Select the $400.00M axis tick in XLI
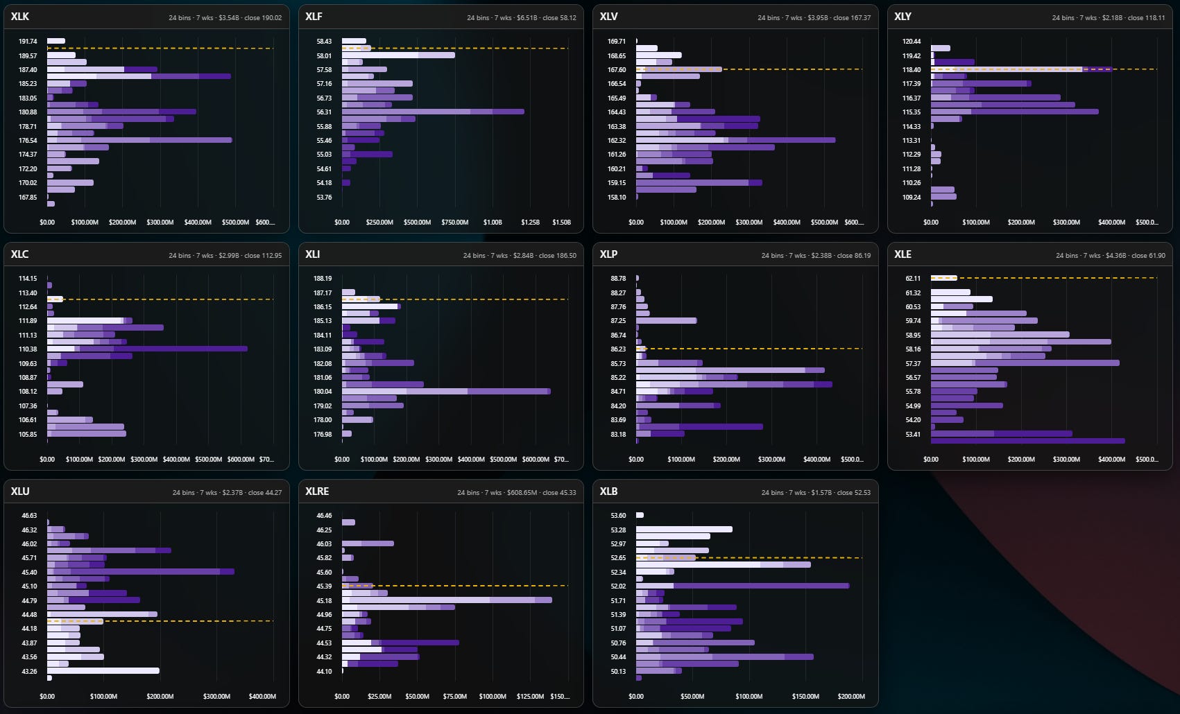 tap(471, 460)
